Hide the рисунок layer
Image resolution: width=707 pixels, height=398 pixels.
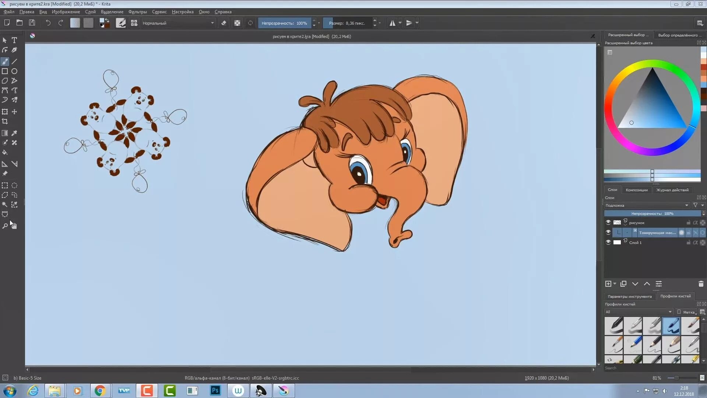[x=608, y=223]
